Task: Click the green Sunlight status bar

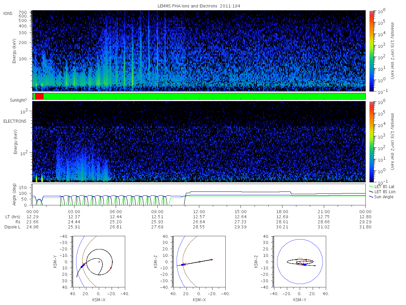Action: [204, 96]
